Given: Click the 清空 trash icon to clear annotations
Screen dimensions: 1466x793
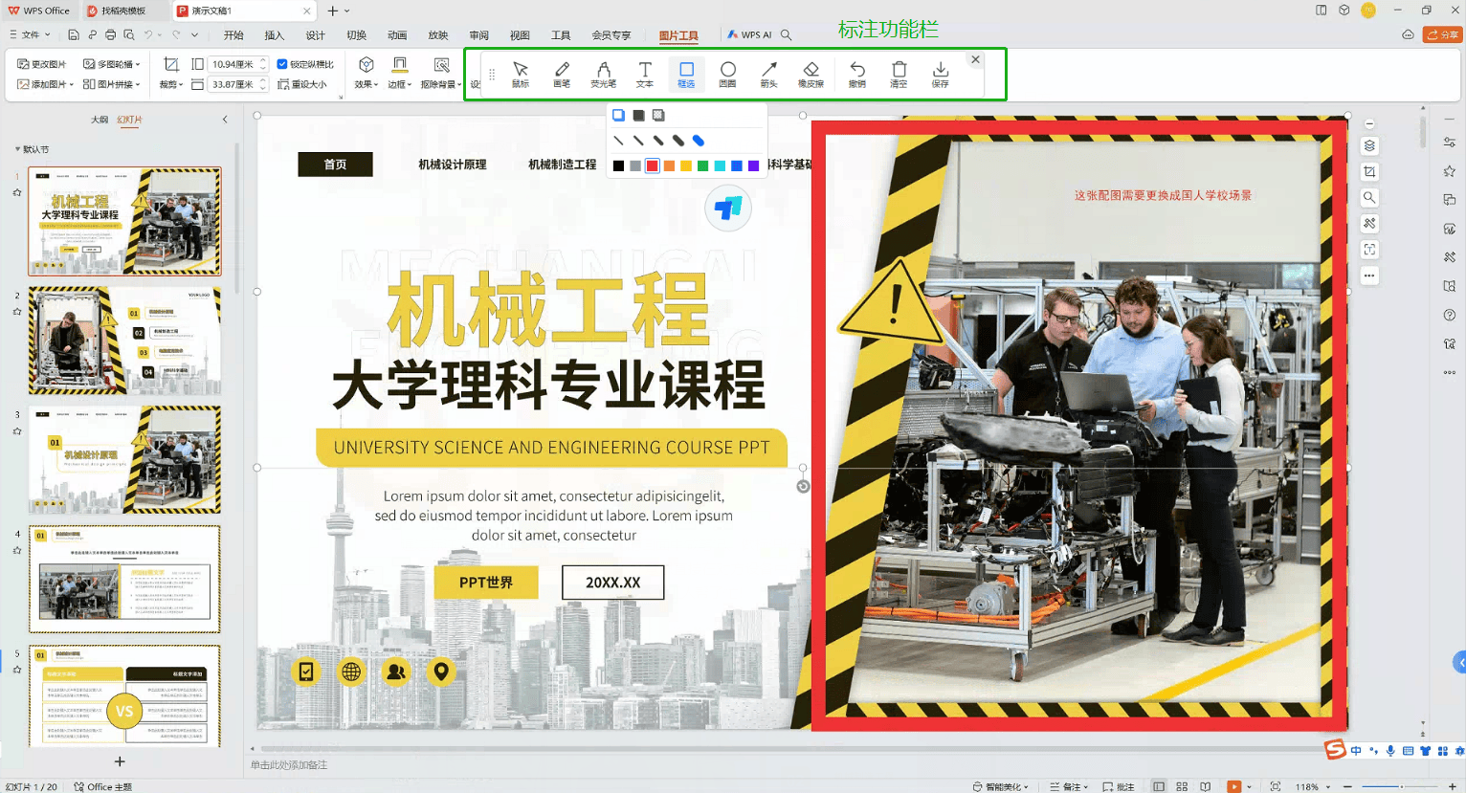Looking at the screenshot, I should click(899, 74).
